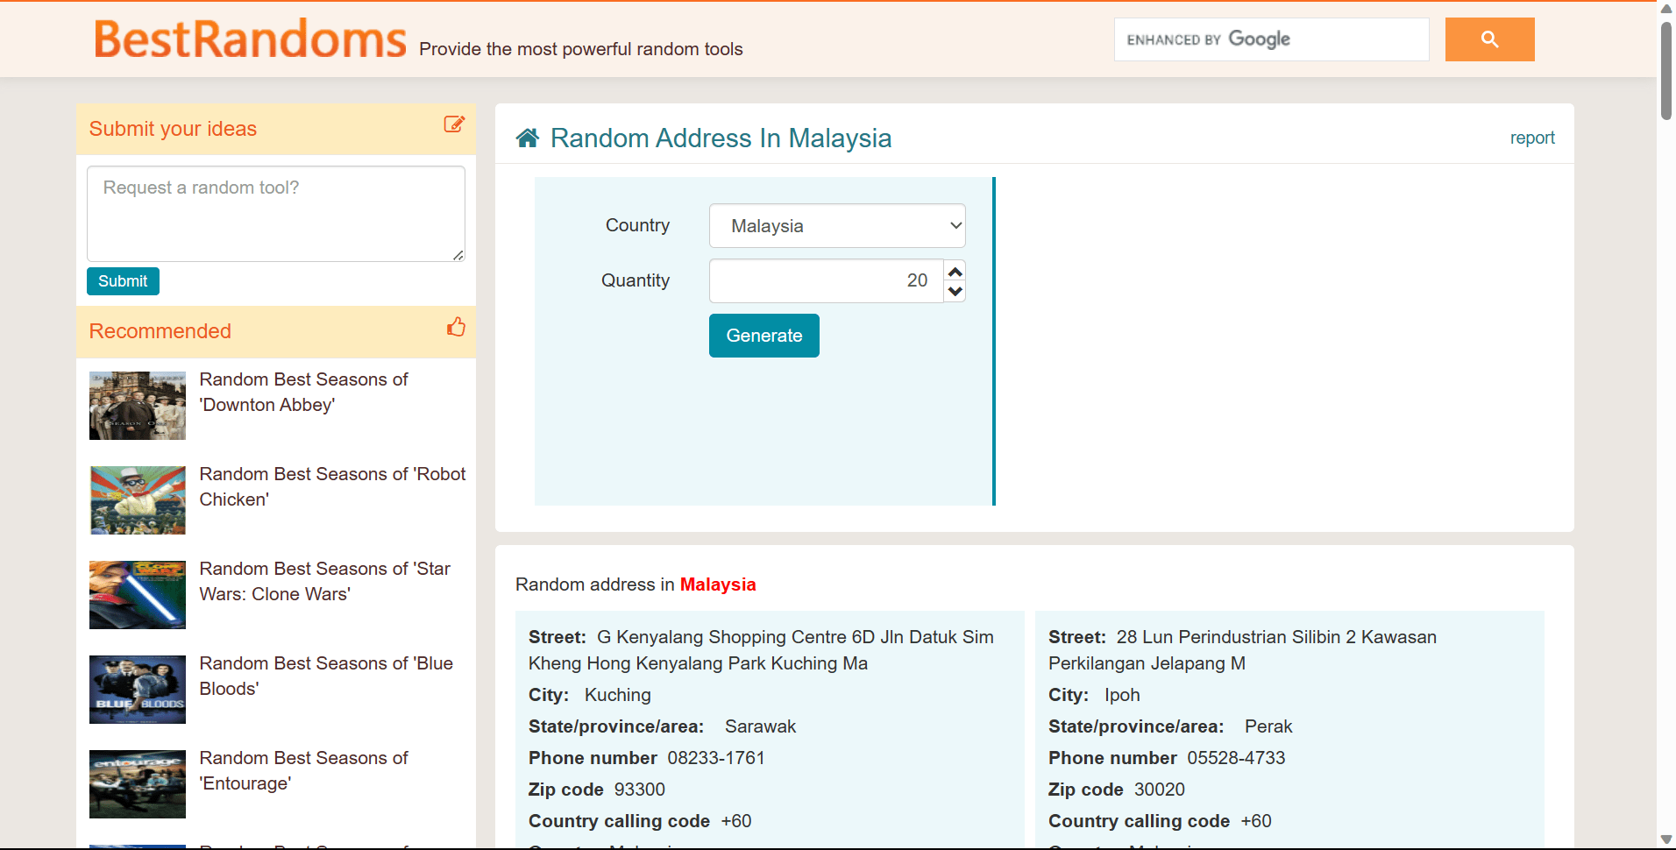Open the Robot Chicken seasons thumbnail
Screen dimensions: 1676x850
point(138,500)
